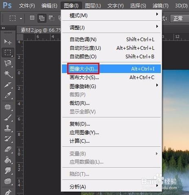Expand the 模式(M) submenu
This screenshot has width=189, height=195.
(111, 16)
